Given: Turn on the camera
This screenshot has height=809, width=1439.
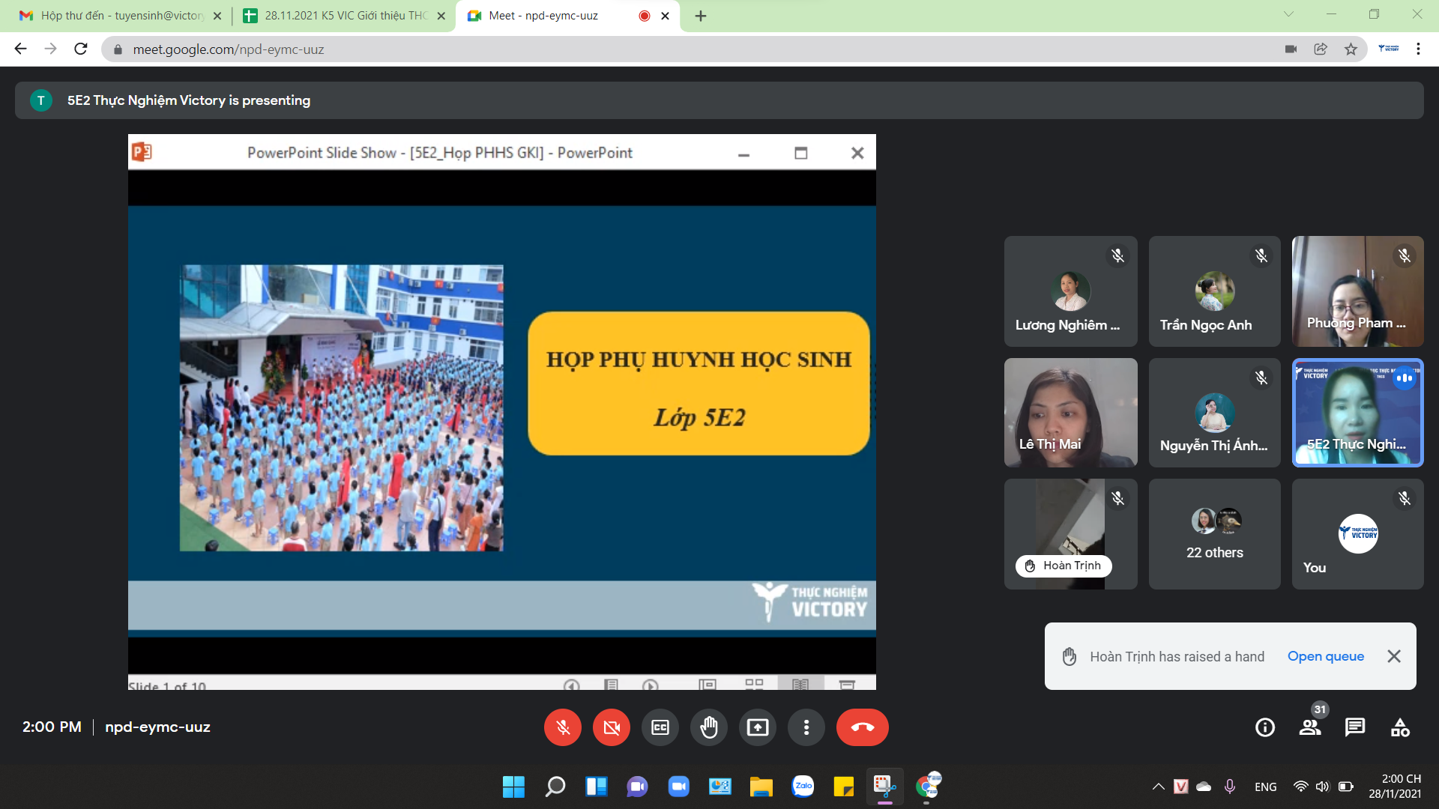Looking at the screenshot, I should (612, 727).
